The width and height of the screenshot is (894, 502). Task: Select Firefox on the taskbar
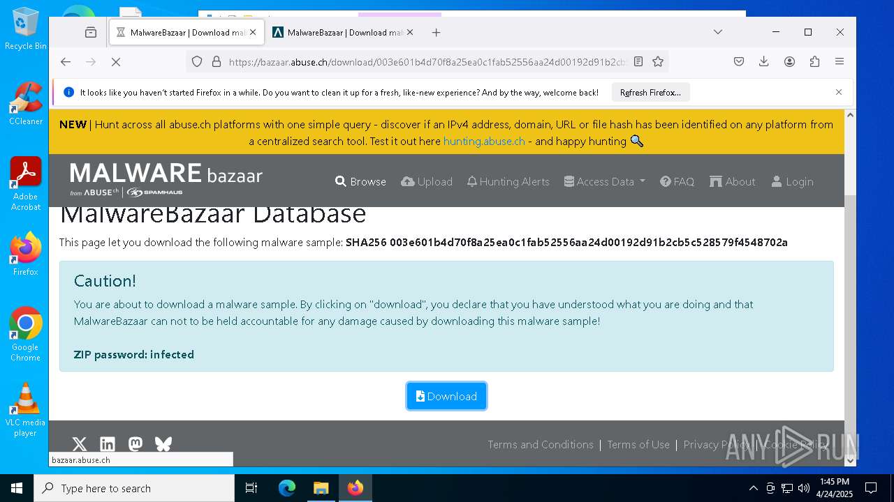(x=356, y=488)
